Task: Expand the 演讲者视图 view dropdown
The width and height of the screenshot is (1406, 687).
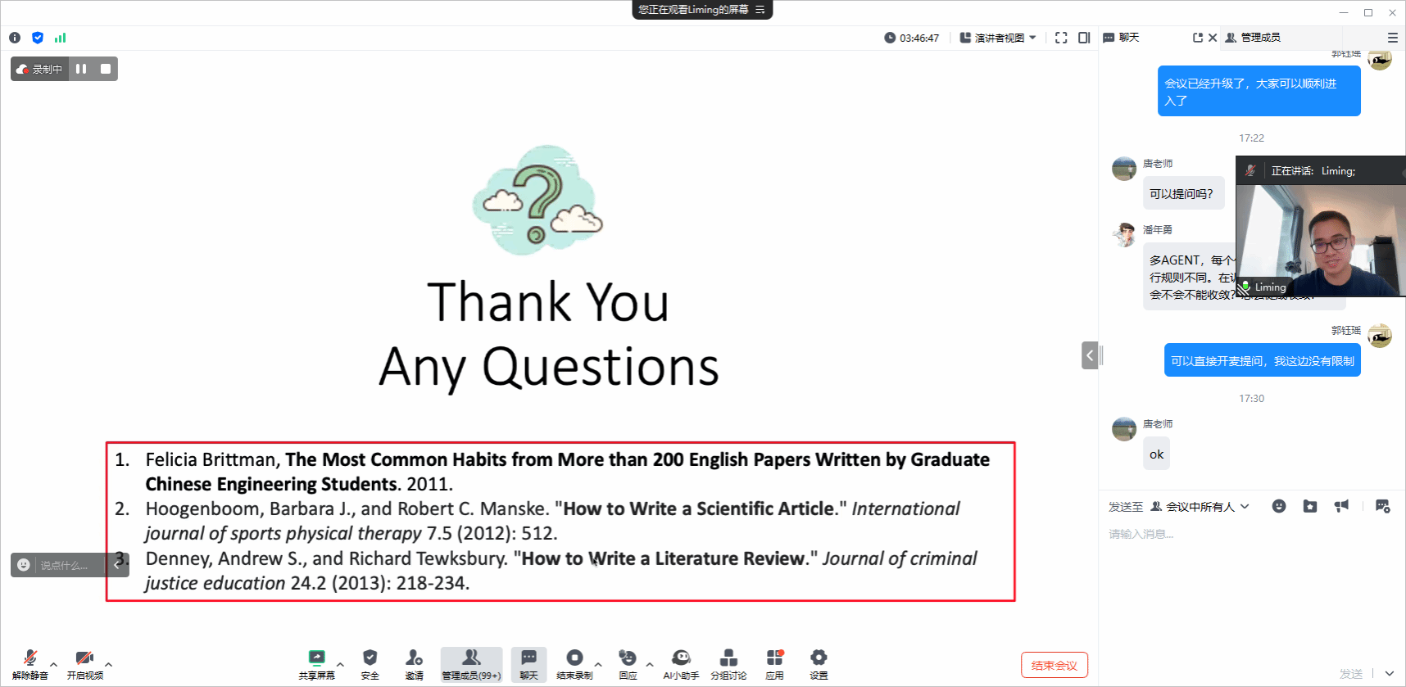Action: 998,38
